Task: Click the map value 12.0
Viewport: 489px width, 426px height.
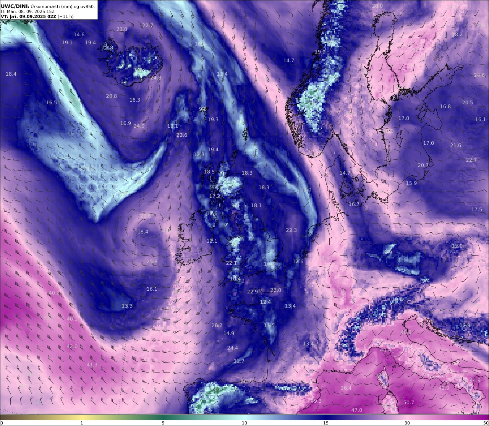Action: [457, 246]
